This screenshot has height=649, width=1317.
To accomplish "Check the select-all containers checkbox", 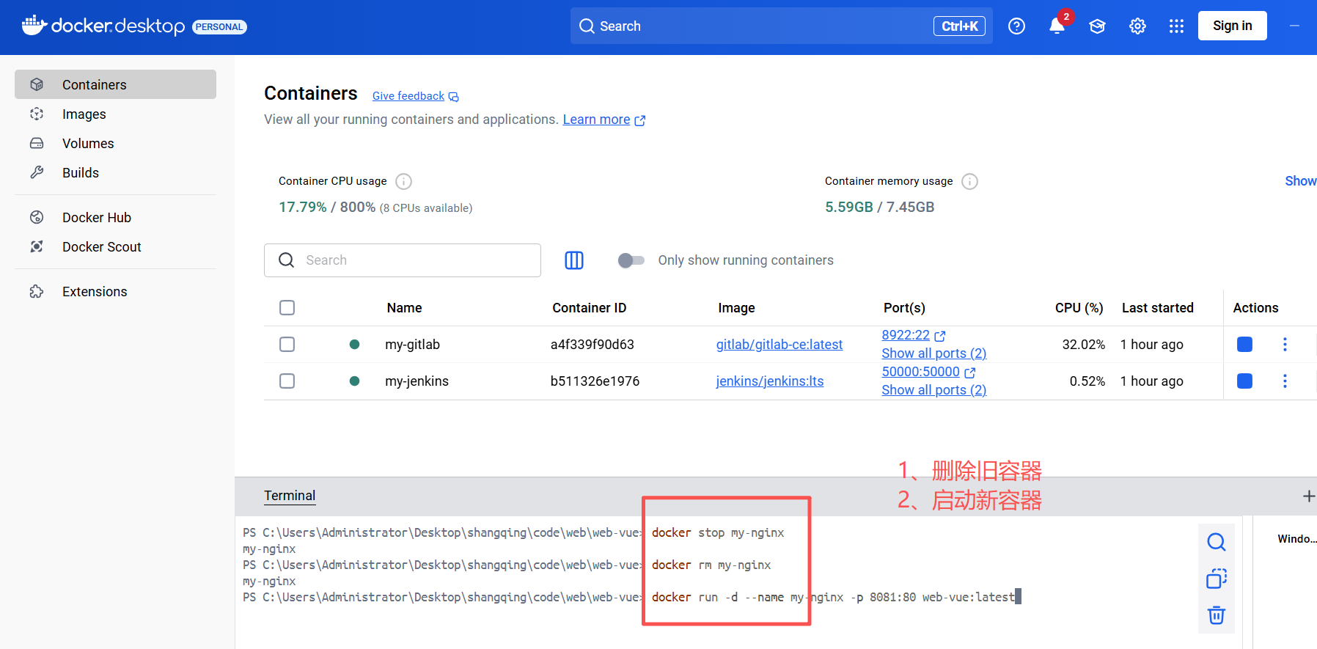I will tap(287, 307).
